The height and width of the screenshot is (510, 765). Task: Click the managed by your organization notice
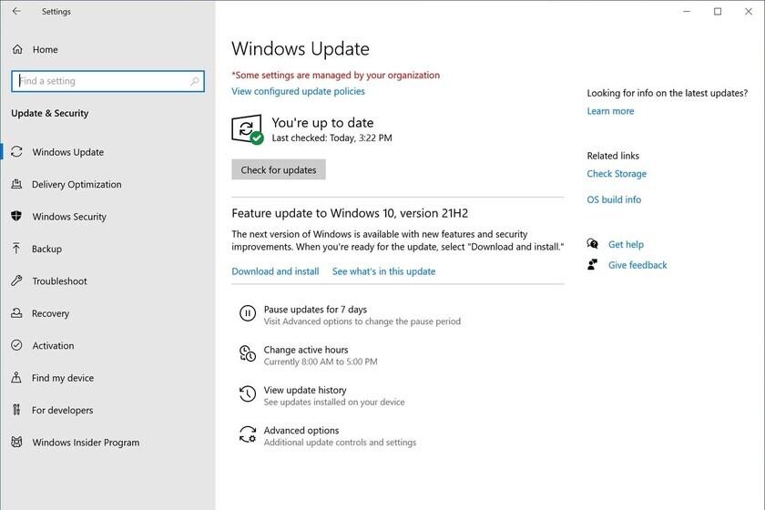pos(336,76)
